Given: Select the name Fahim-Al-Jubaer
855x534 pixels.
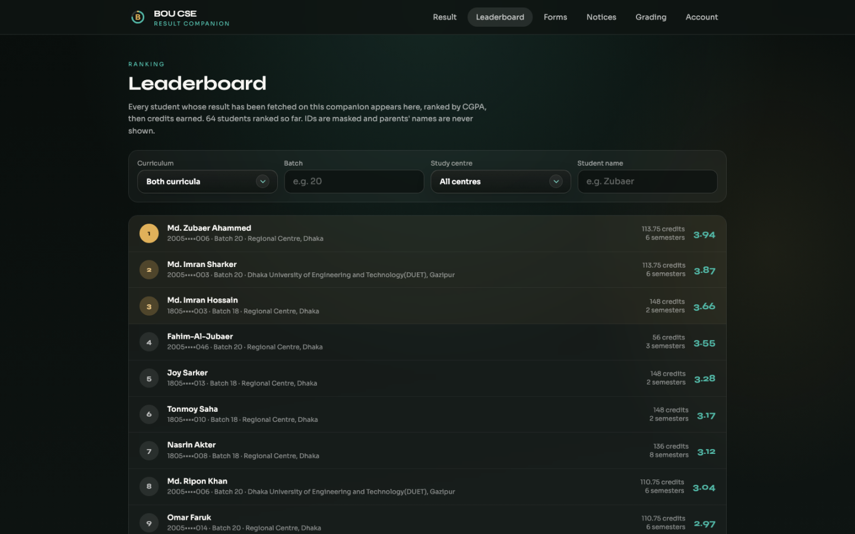Looking at the screenshot, I should (x=200, y=336).
